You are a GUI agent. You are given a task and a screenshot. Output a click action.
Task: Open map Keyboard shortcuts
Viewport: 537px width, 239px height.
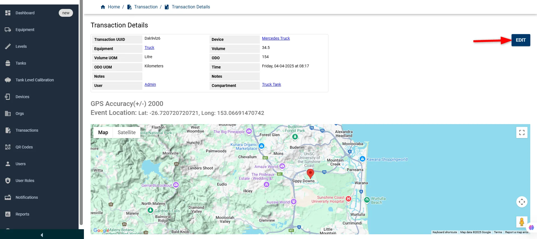444,232
